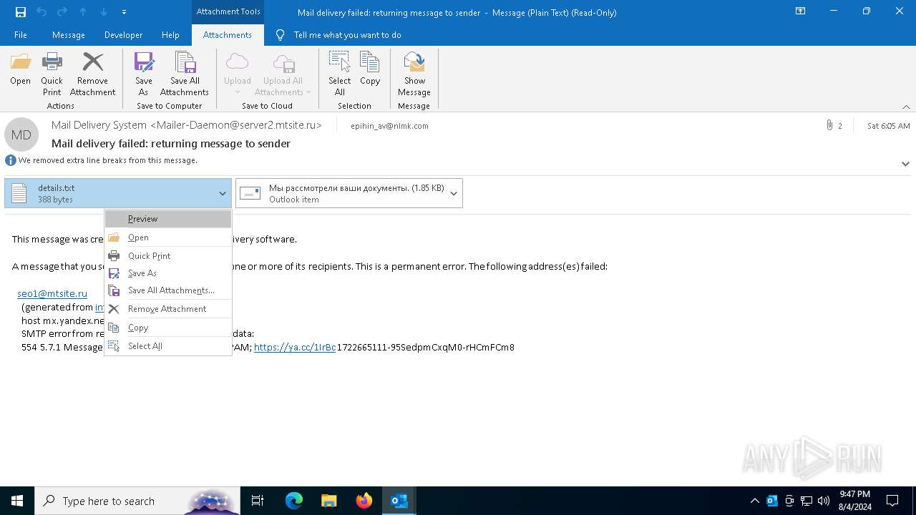Click the Save icon in quick access toolbar
Image resolution: width=916 pixels, height=515 pixels.
coord(20,12)
